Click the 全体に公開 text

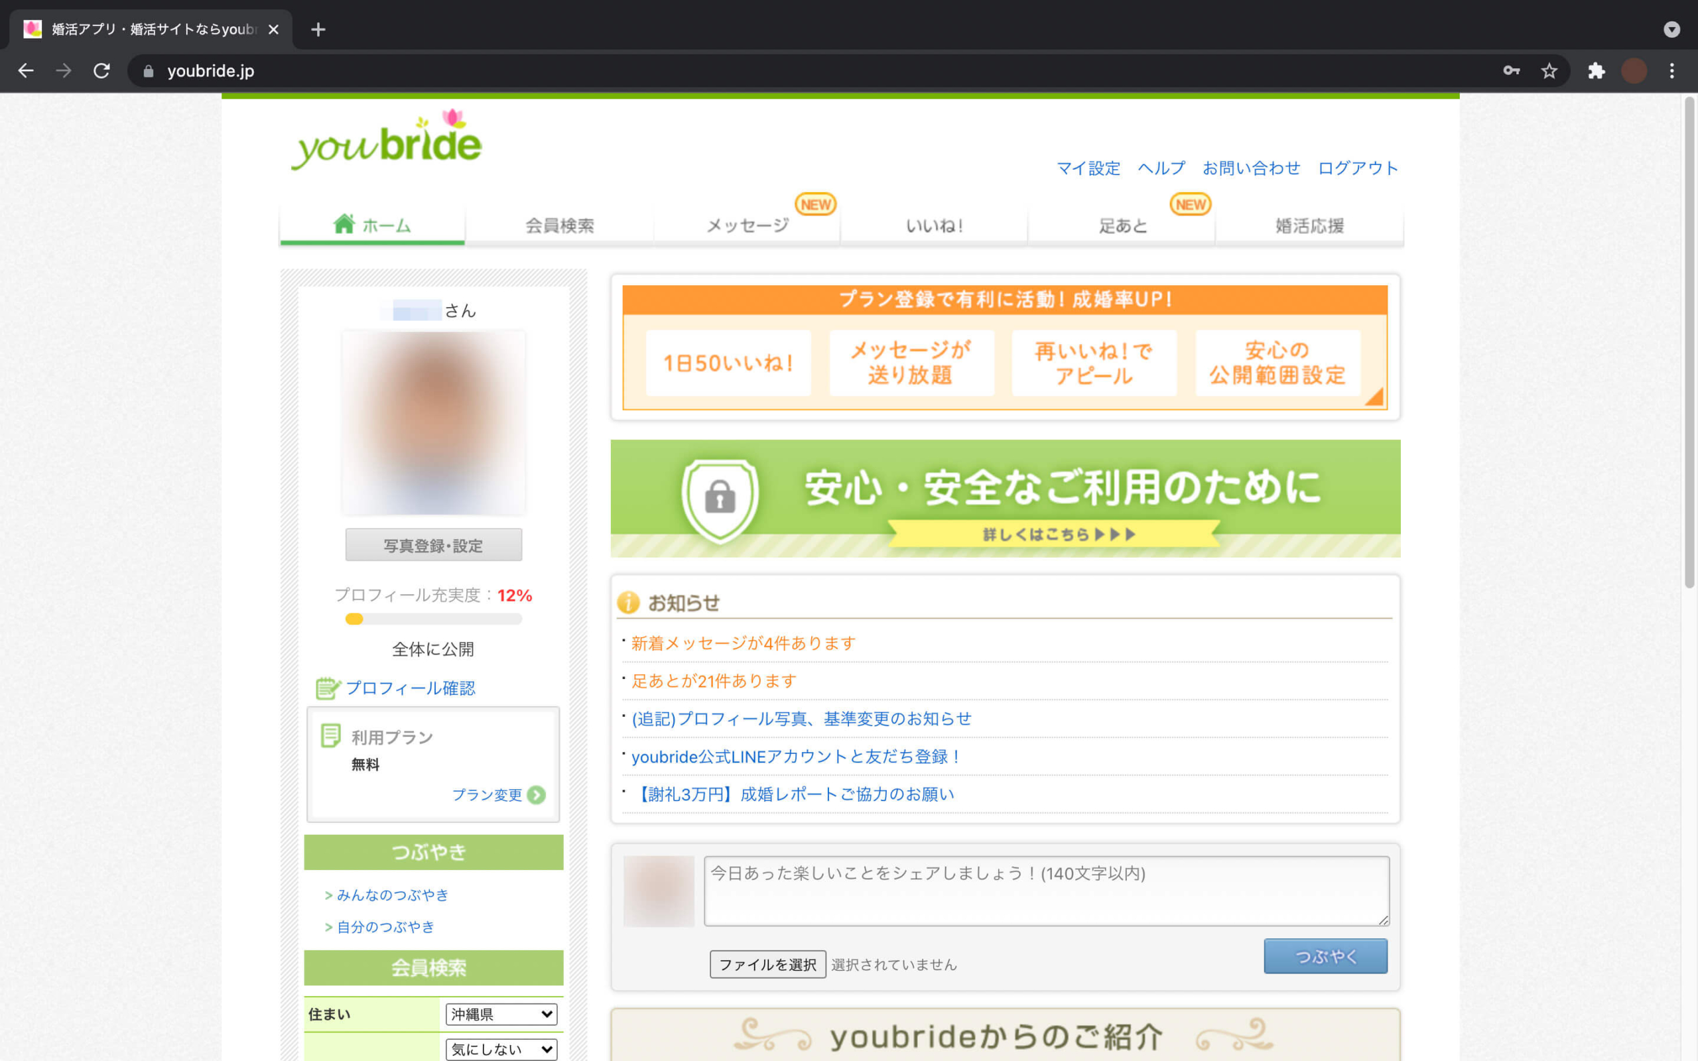[x=433, y=649]
